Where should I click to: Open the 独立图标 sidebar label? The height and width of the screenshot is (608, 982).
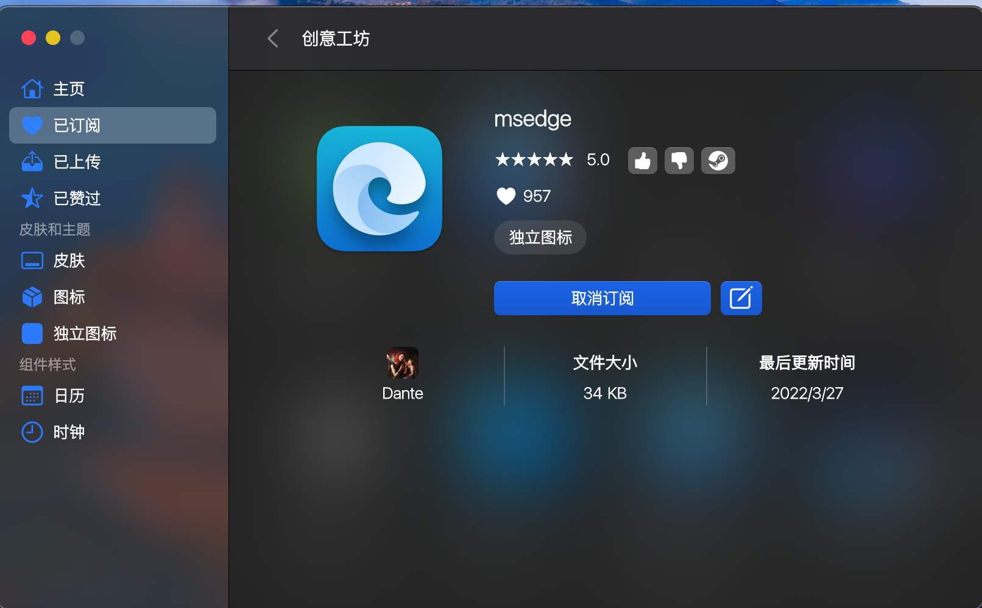coord(85,334)
